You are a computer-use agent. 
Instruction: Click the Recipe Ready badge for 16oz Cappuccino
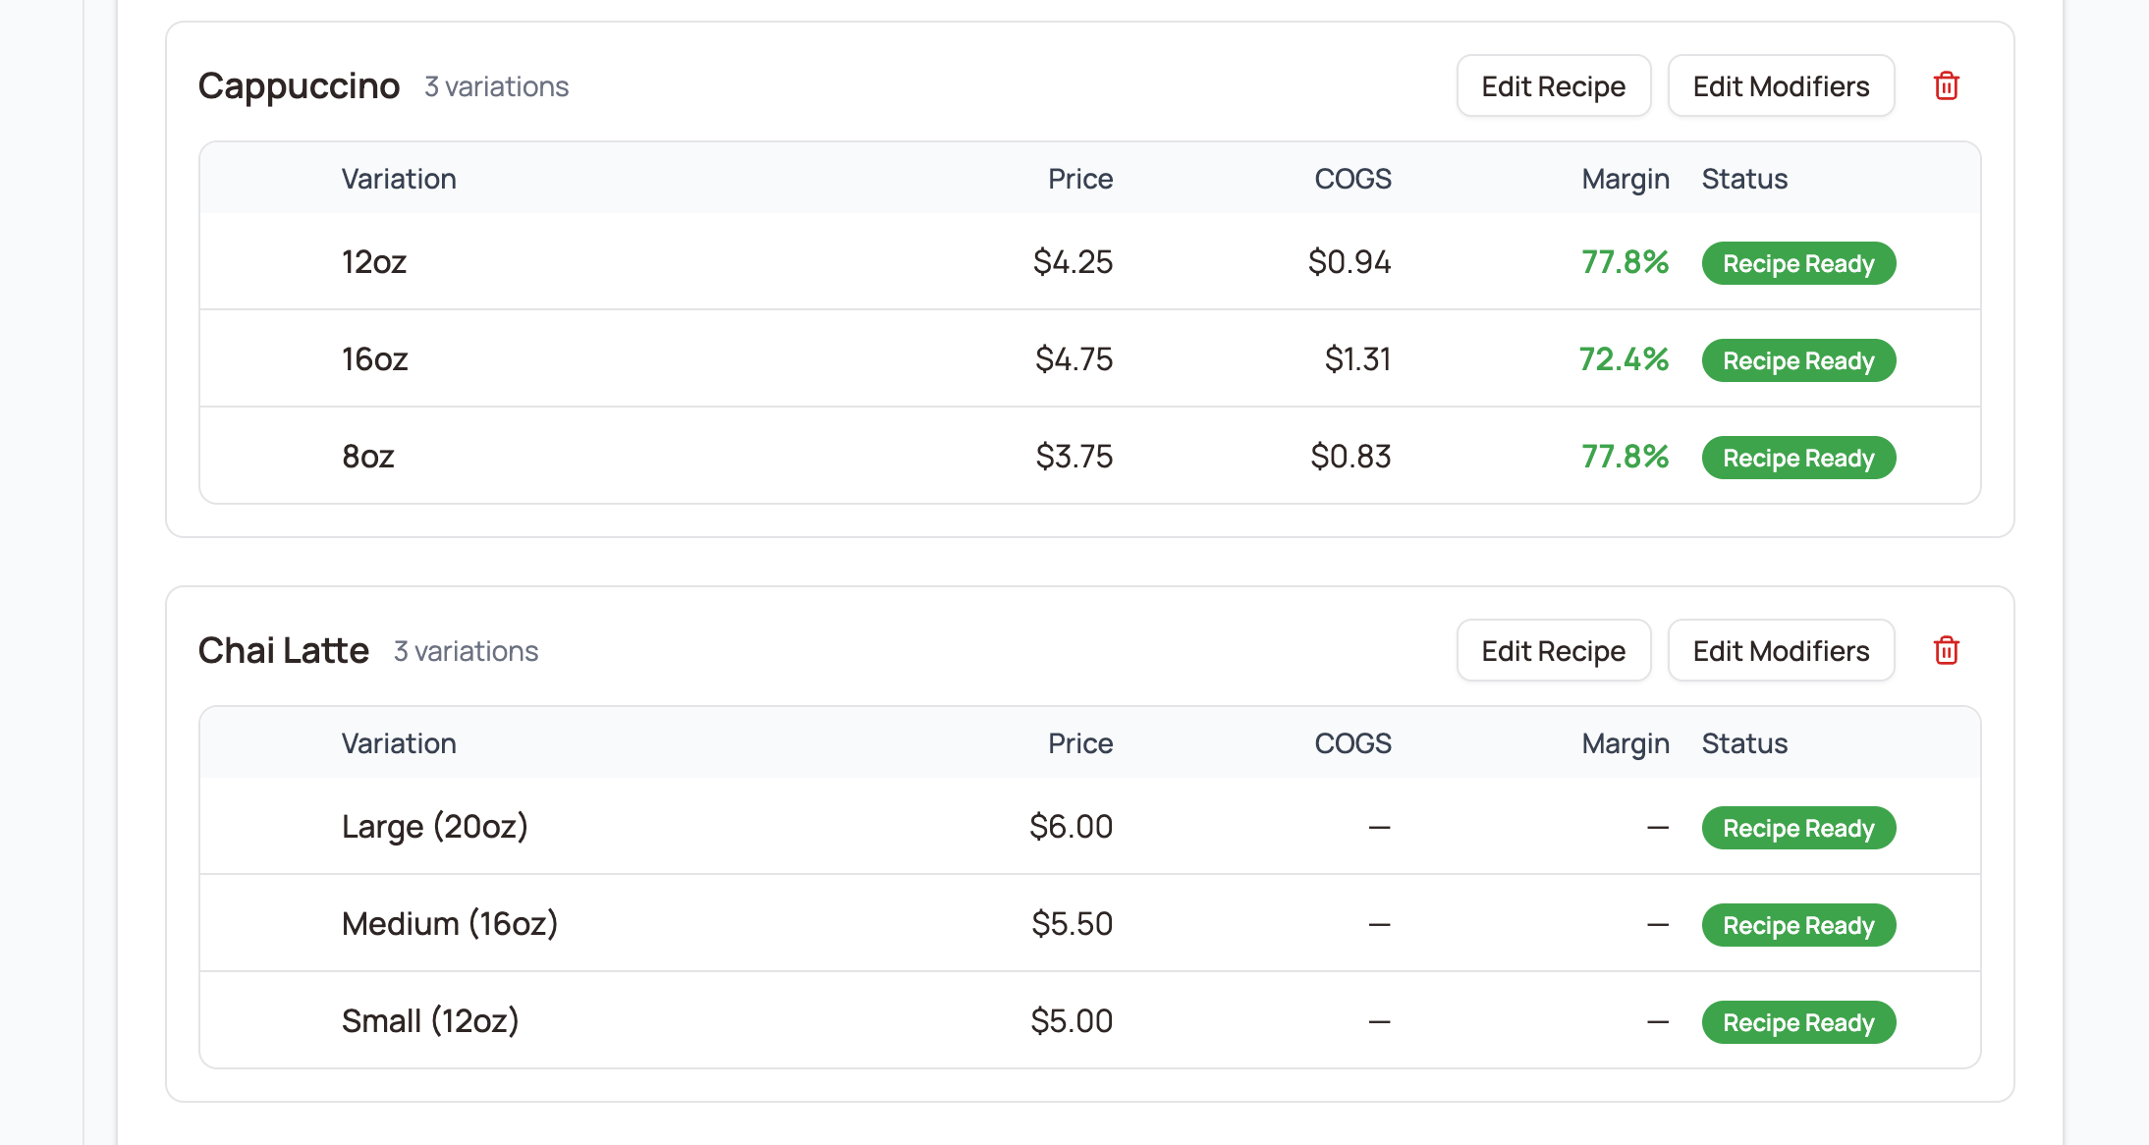[x=1797, y=359]
